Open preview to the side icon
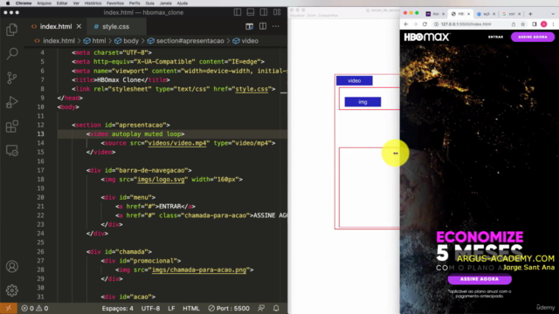 tap(249, 26)
